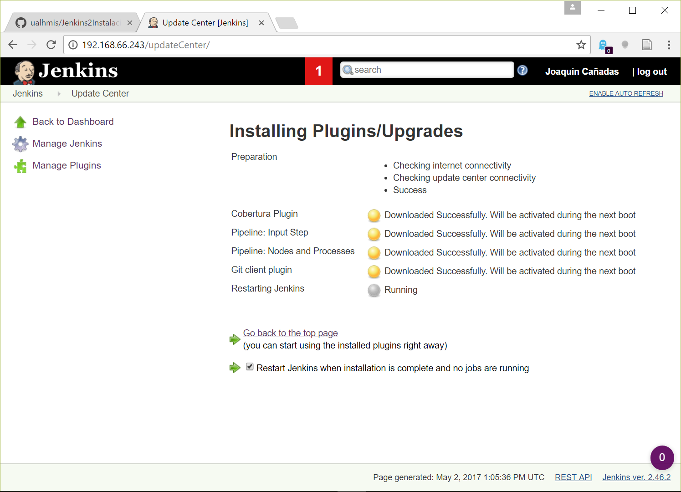
Task: Click the log out link
Action: [652, 72]
